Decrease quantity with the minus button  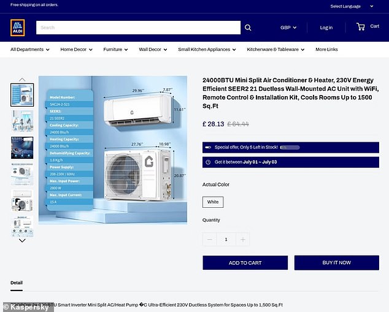click(210, 240)
